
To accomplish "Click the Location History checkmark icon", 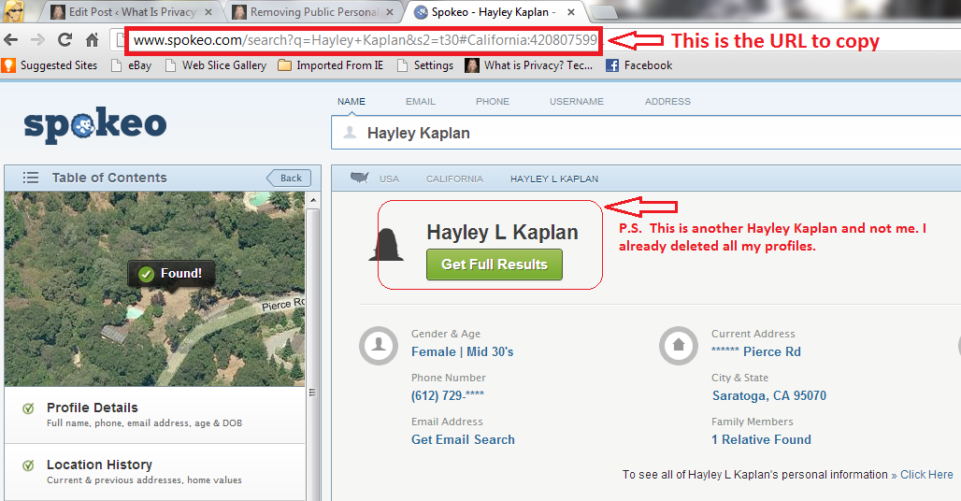I will (x=28, y=465).
